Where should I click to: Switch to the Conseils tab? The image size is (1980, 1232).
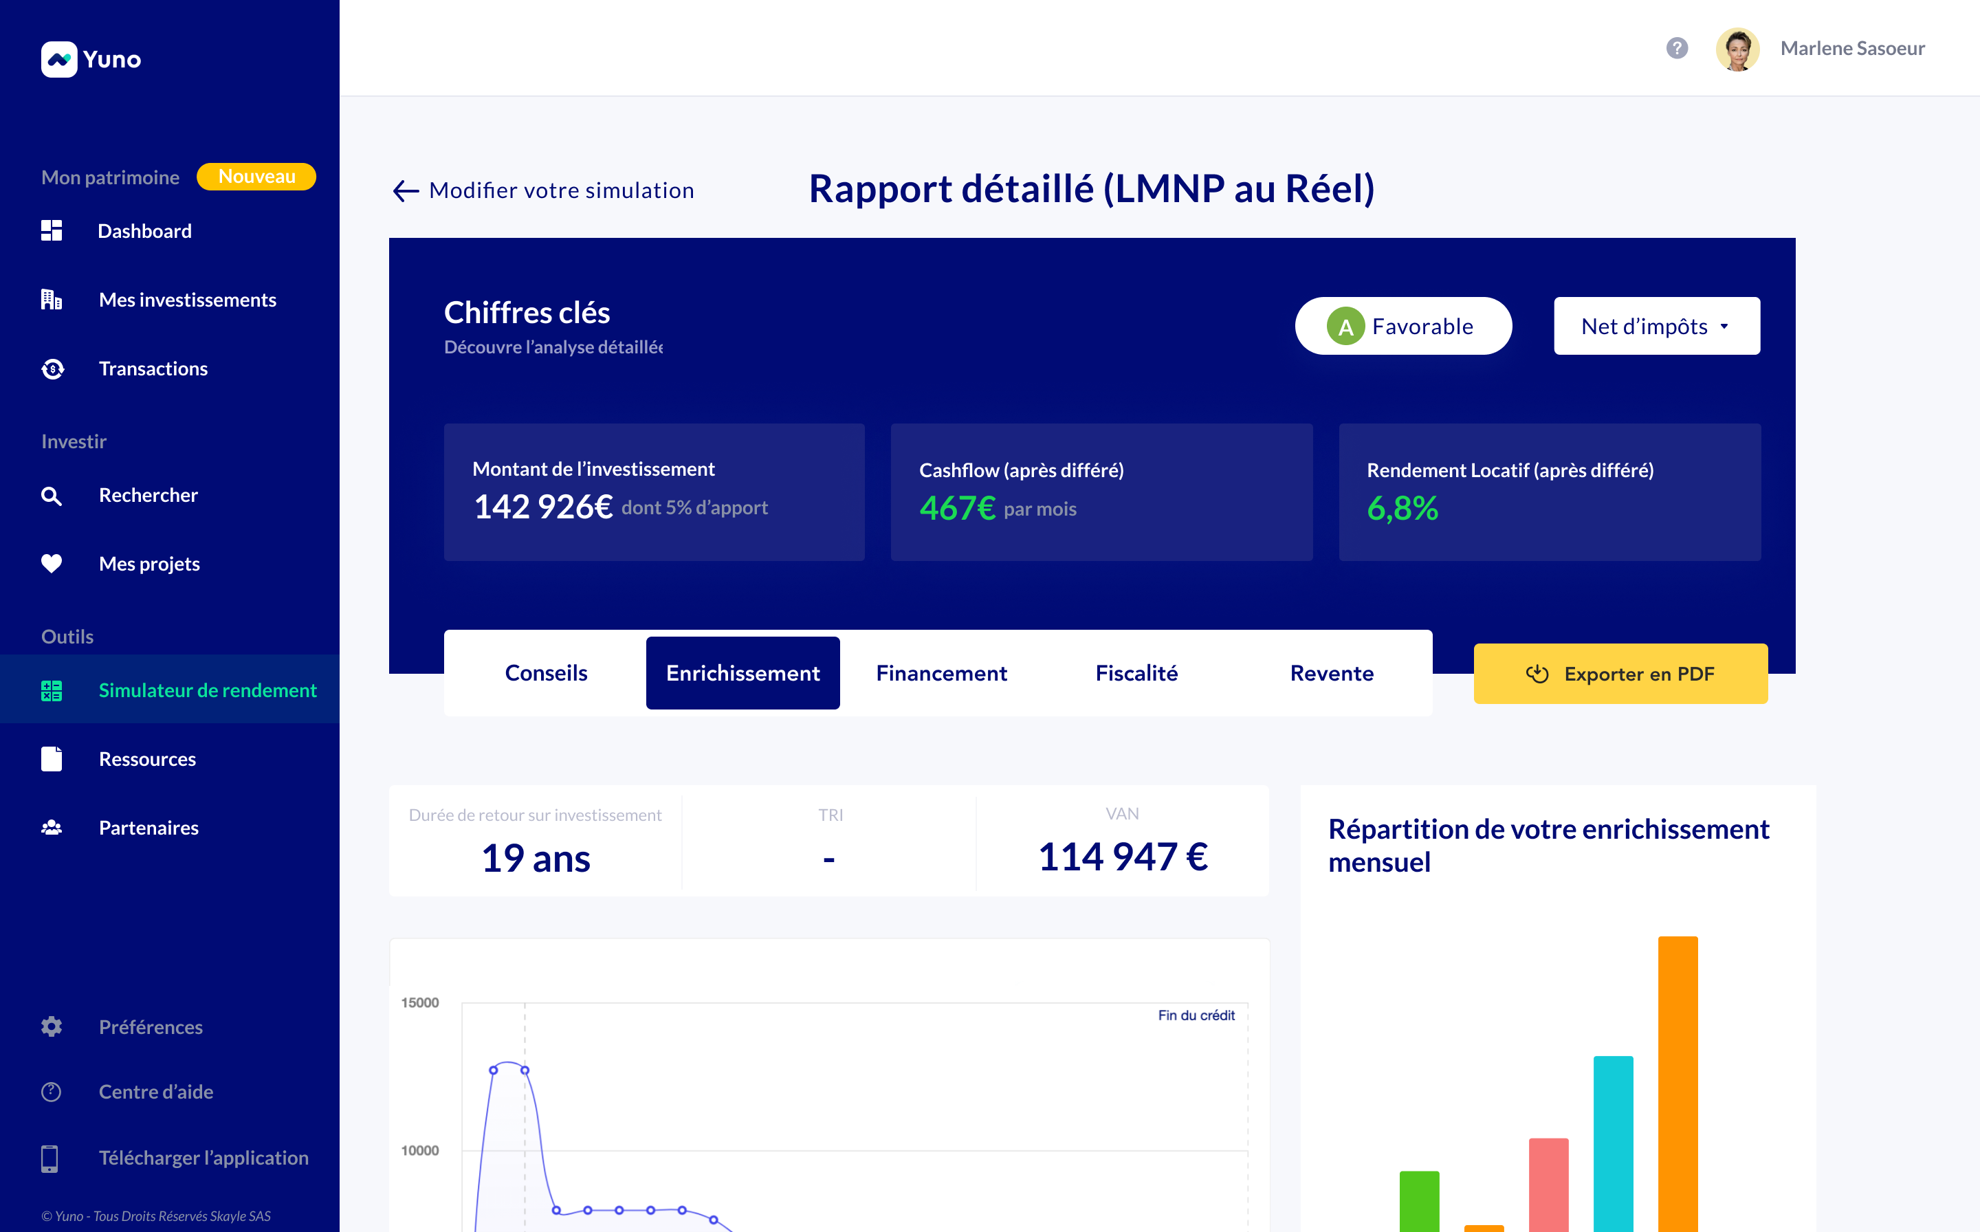tap(546, 673)
